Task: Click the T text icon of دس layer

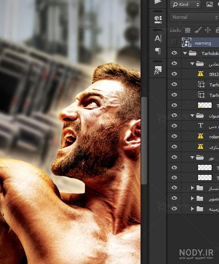Action: (x=201, y=125)
